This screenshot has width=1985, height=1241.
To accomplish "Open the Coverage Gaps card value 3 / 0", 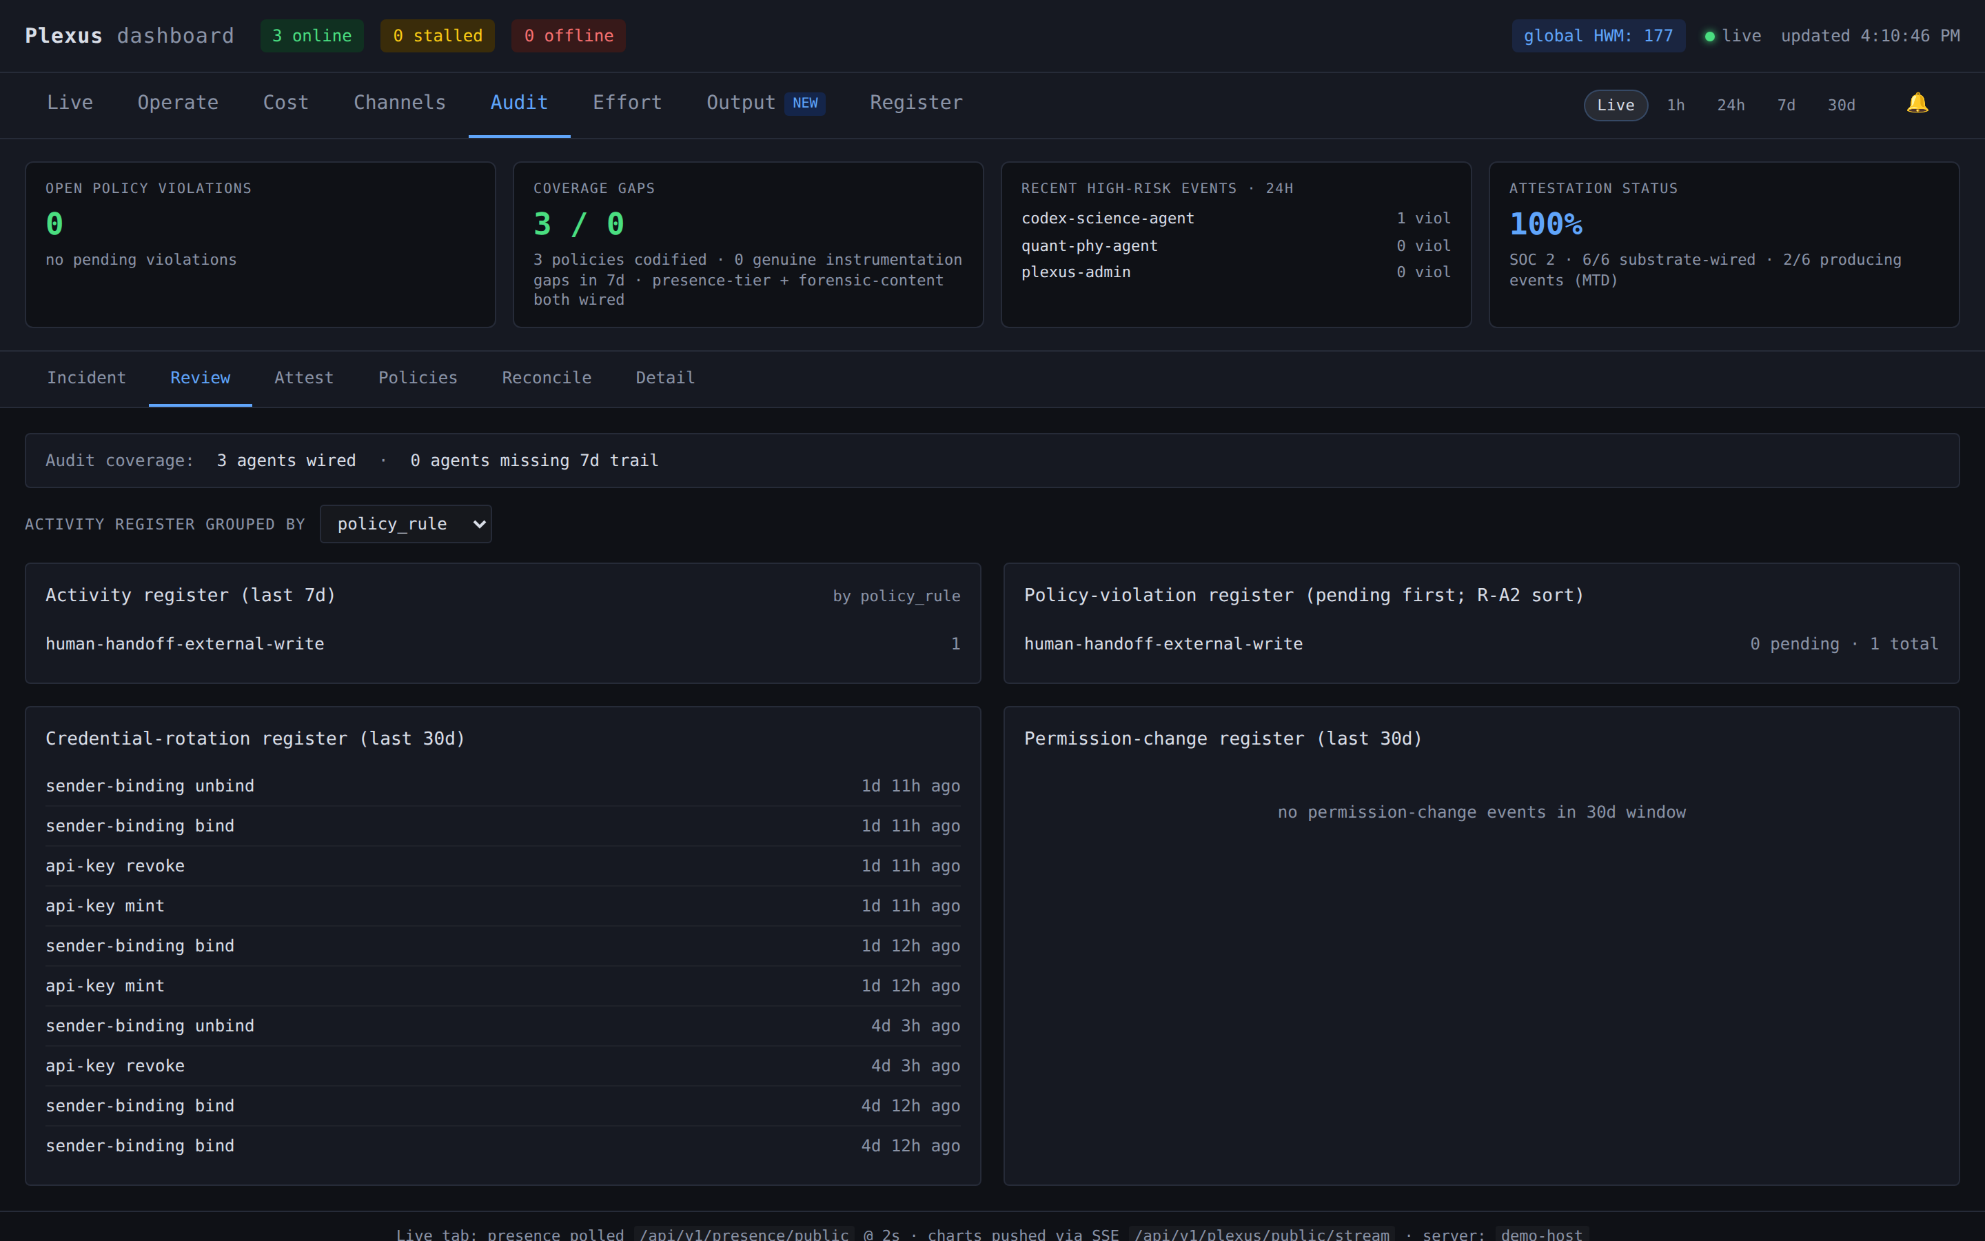I will (x=578, y=224).
